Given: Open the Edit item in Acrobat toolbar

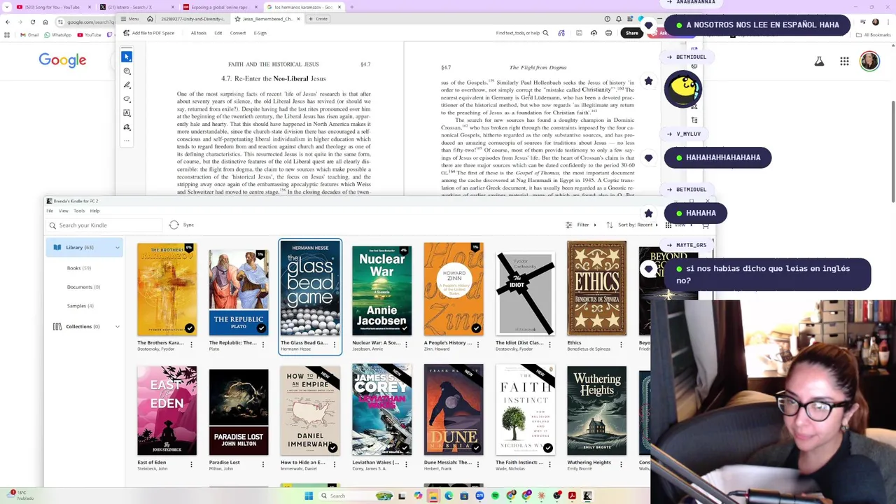Looking at the screenshot, I should [x=218, y=33].
